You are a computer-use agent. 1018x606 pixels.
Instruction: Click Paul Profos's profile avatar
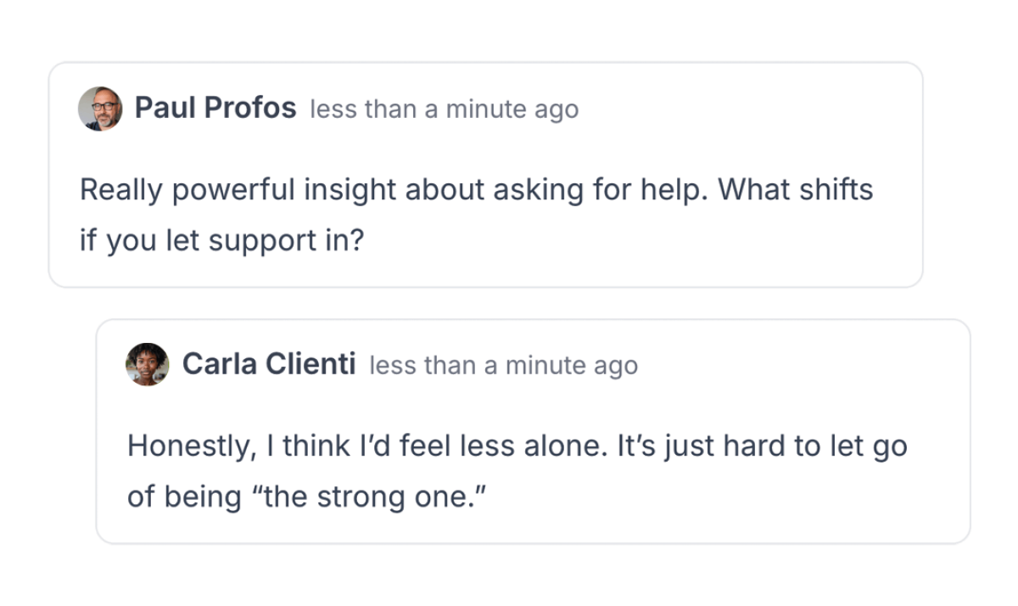(x=100, y=109)
